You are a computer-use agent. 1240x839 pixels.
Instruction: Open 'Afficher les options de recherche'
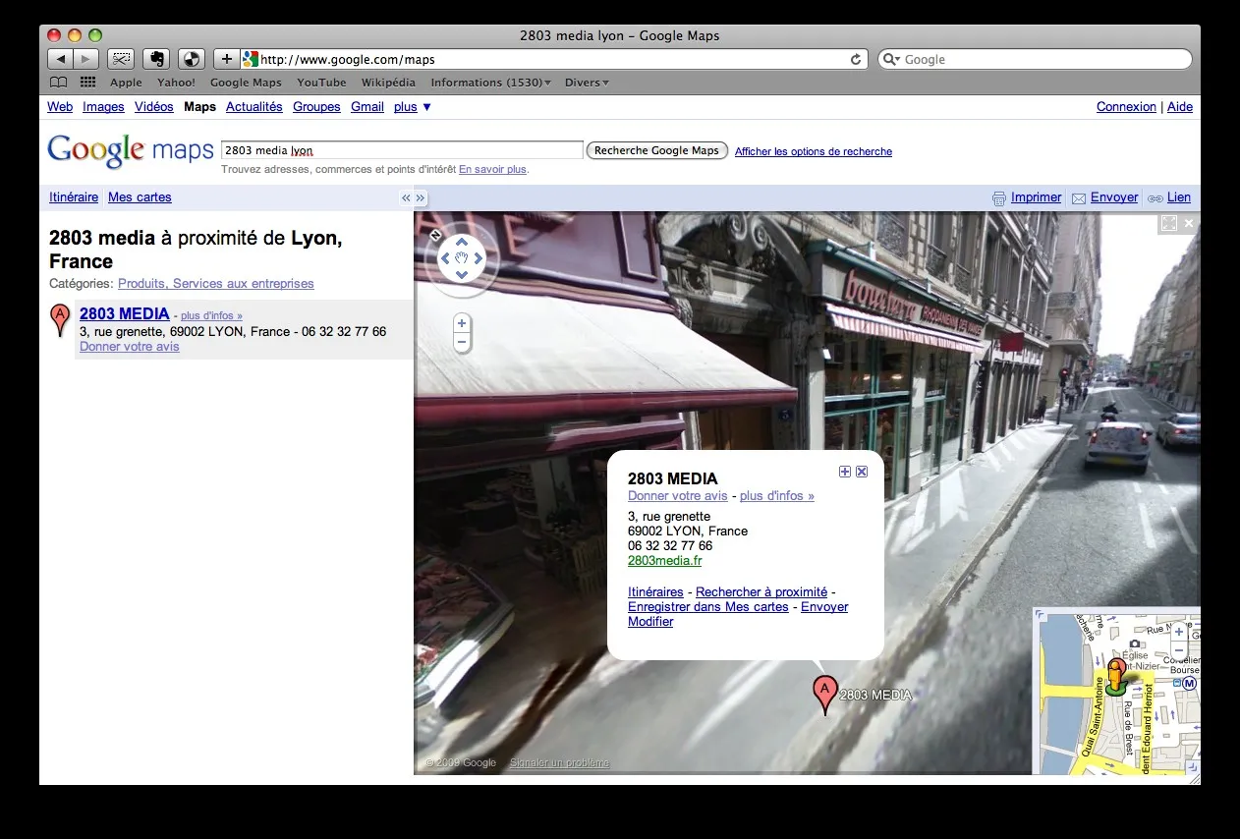pos(814,151)
